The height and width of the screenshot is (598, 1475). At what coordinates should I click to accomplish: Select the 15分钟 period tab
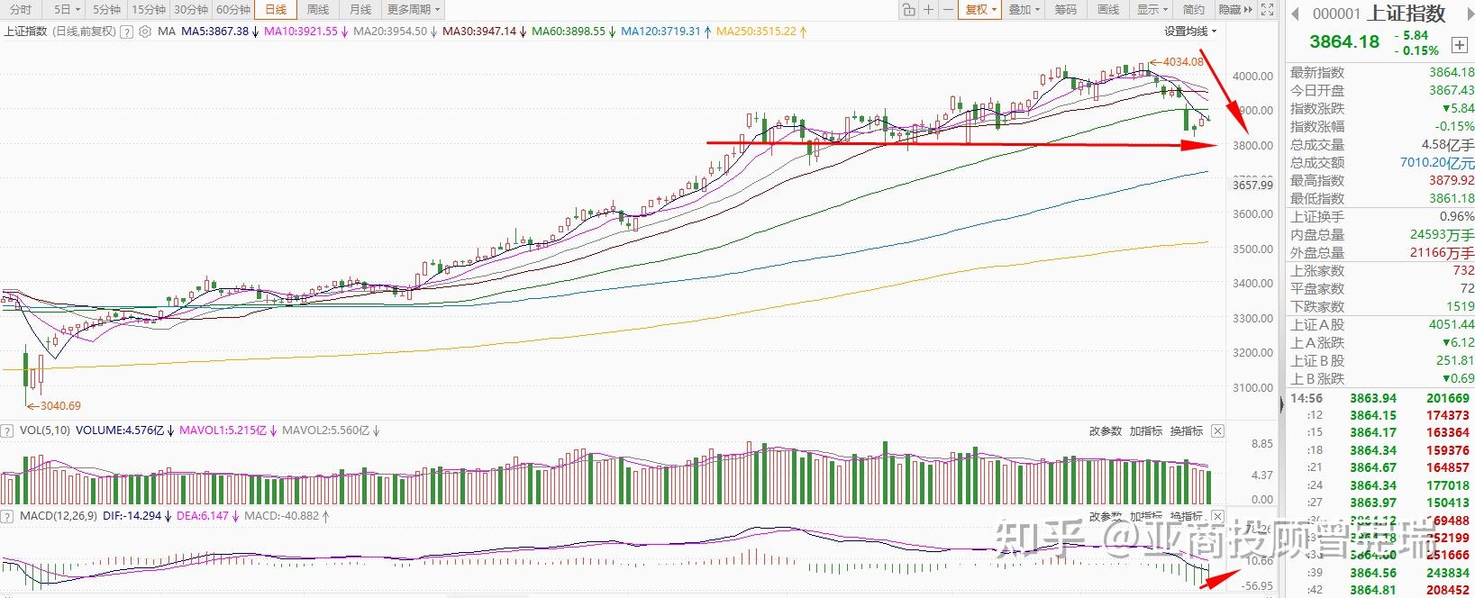point(149,10)
